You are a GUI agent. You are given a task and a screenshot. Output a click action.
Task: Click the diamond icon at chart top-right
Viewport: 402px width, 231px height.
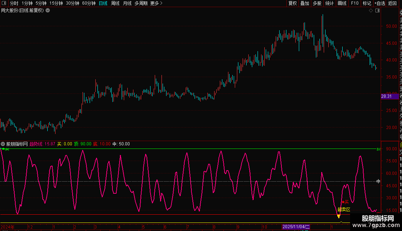click(371, 11)
